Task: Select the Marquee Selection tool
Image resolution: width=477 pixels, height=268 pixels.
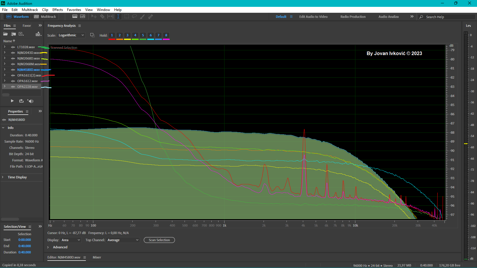Action: pos(127,16)
